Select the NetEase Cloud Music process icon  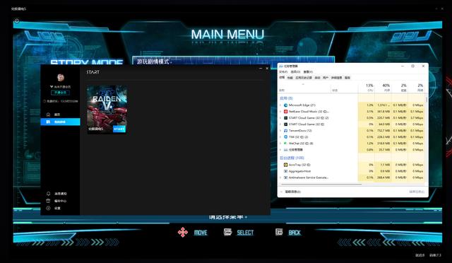285,112
